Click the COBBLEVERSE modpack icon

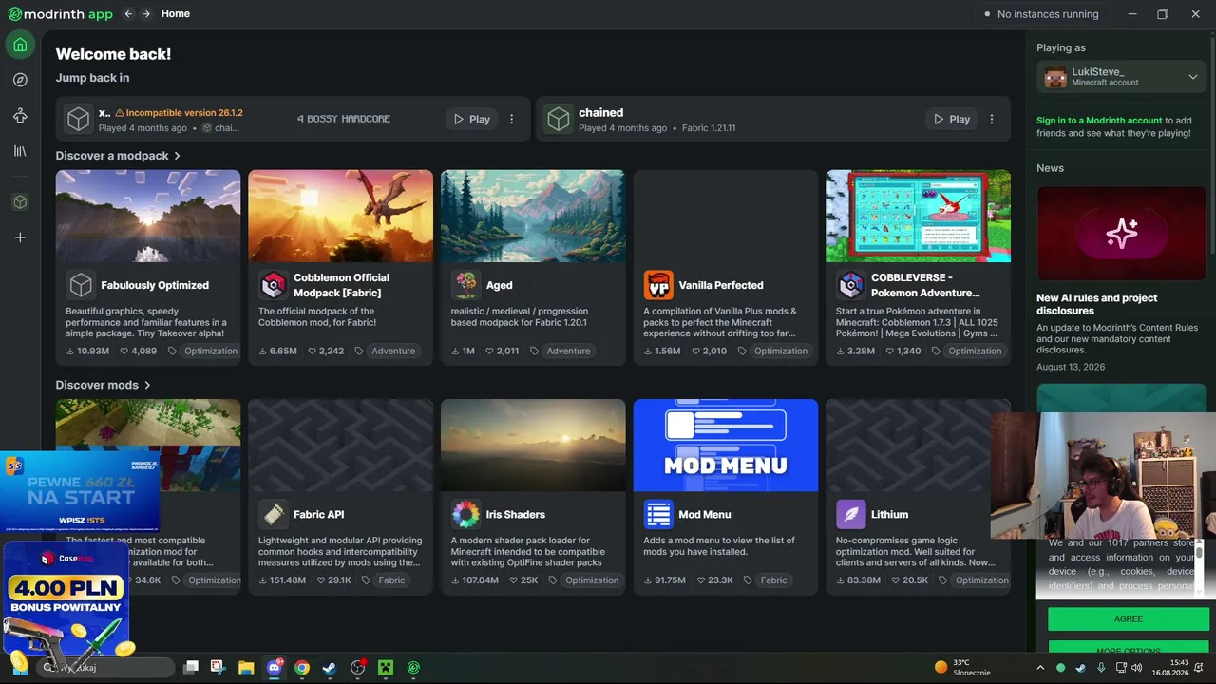click(x=850, y=285)
